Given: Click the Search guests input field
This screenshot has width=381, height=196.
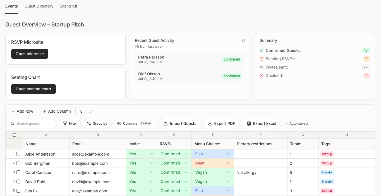Looking at the screenshot, I should (x=32, y=124).
